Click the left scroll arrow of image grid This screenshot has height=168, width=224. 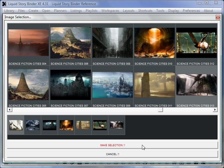tap(10, 110)
